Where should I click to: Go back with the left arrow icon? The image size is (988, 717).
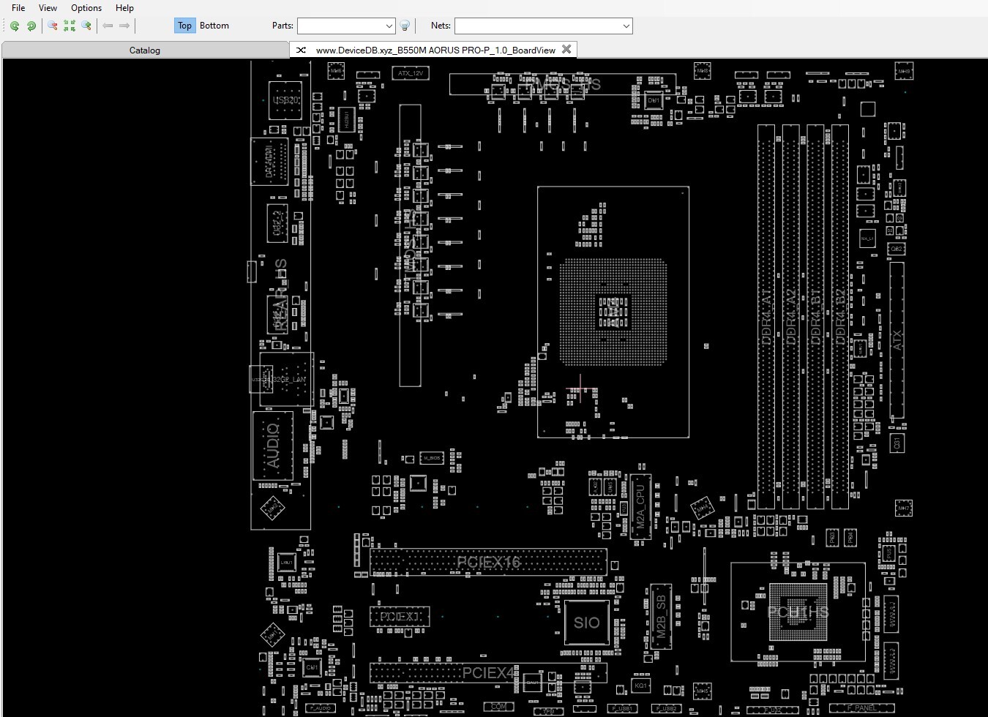click(x=108, y=26)
